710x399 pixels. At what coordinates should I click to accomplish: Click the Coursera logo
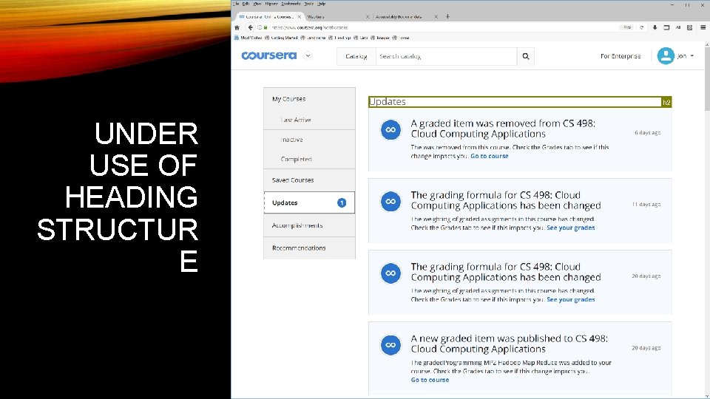[269, 55]
